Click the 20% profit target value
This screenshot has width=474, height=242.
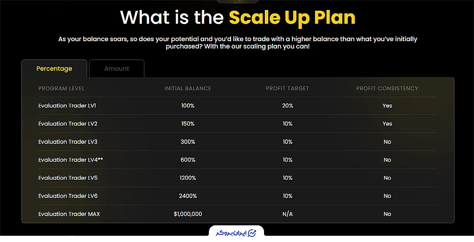click(288, 106)
